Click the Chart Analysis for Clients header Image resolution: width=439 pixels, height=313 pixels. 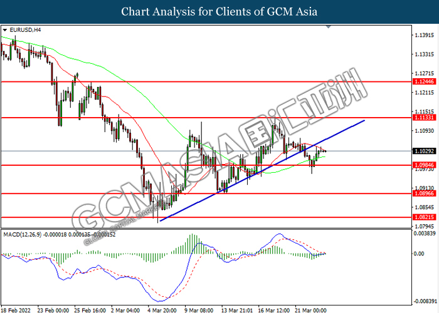point(219,11)
